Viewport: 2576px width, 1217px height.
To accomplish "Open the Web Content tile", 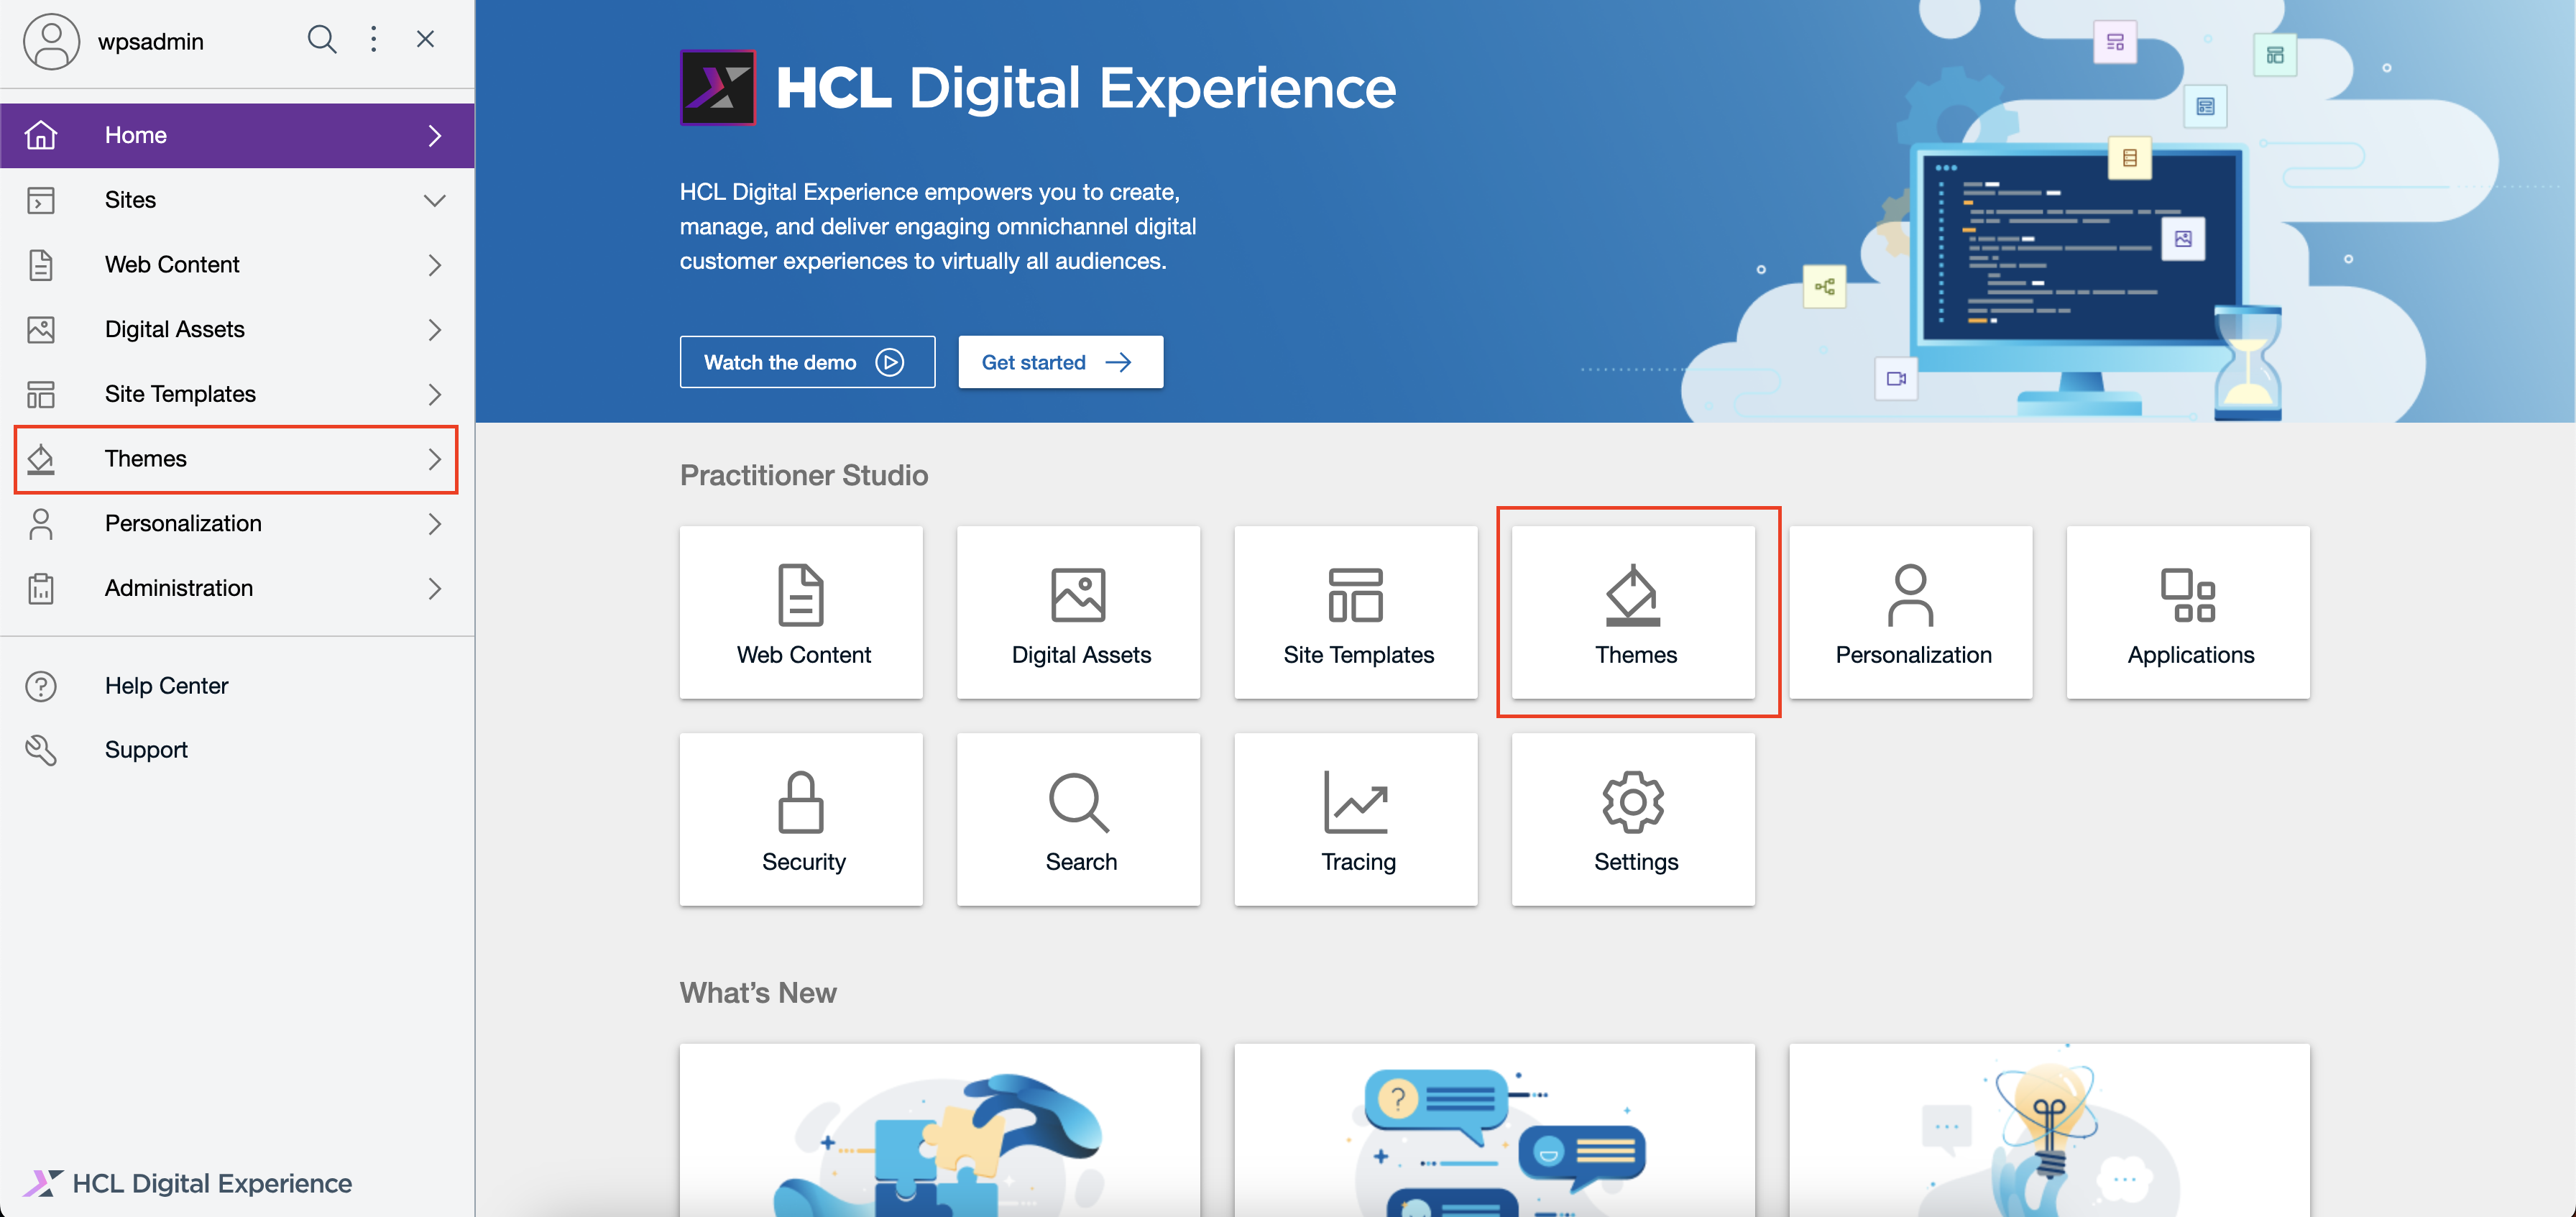I will [x=801, y=612].
